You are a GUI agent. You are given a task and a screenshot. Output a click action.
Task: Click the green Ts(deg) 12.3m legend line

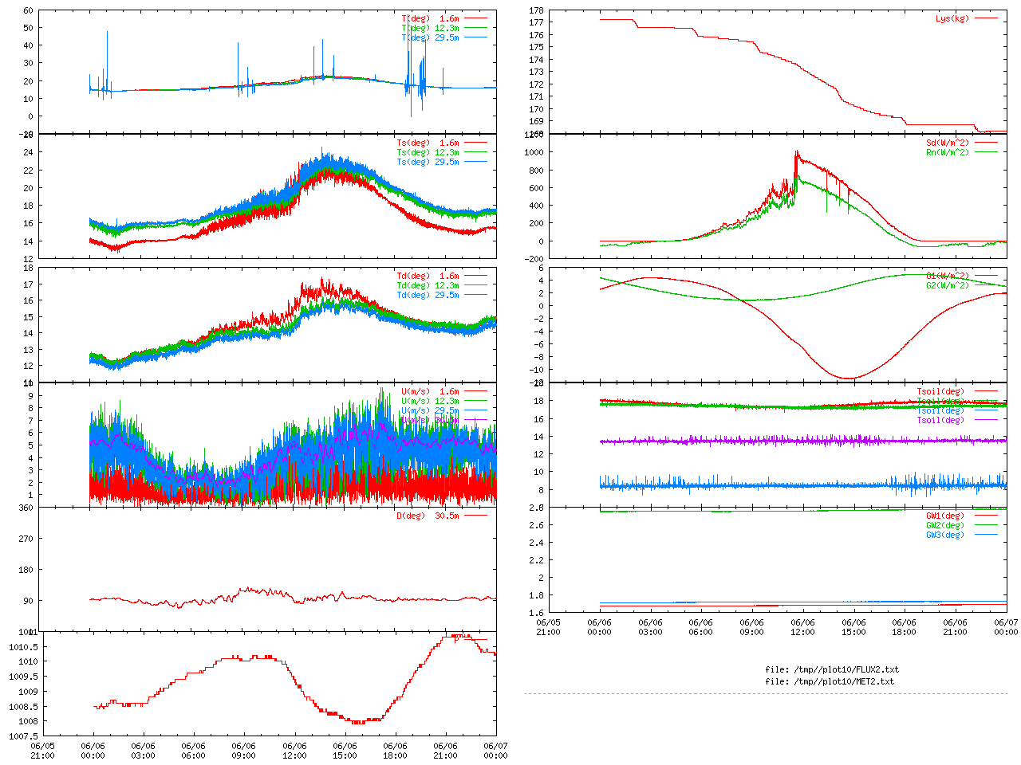475,152
